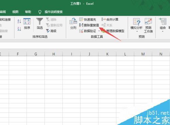Select column G header
The height and width of the screenshot is (125, 170).
click(x=36, y=54)
